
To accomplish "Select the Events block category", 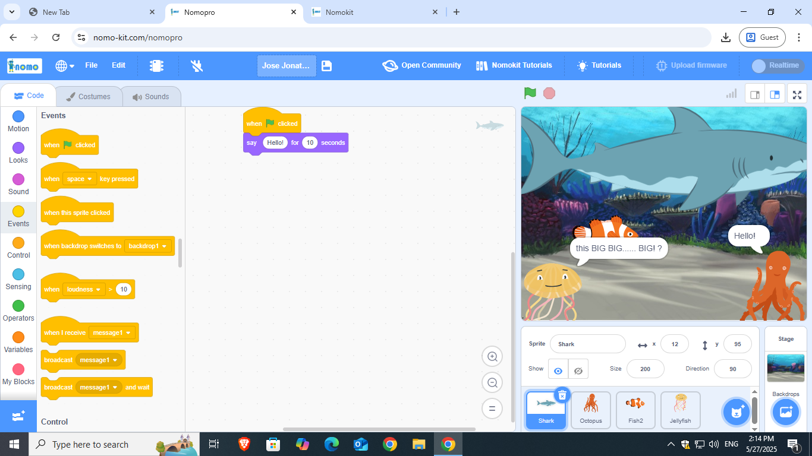I will [x=18, y=216].
